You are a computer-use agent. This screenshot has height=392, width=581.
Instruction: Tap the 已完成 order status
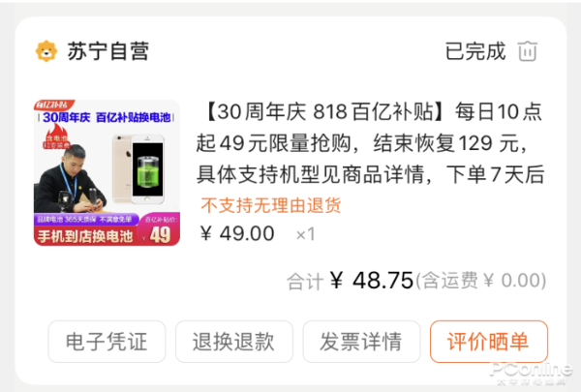[x=475, y=51]
